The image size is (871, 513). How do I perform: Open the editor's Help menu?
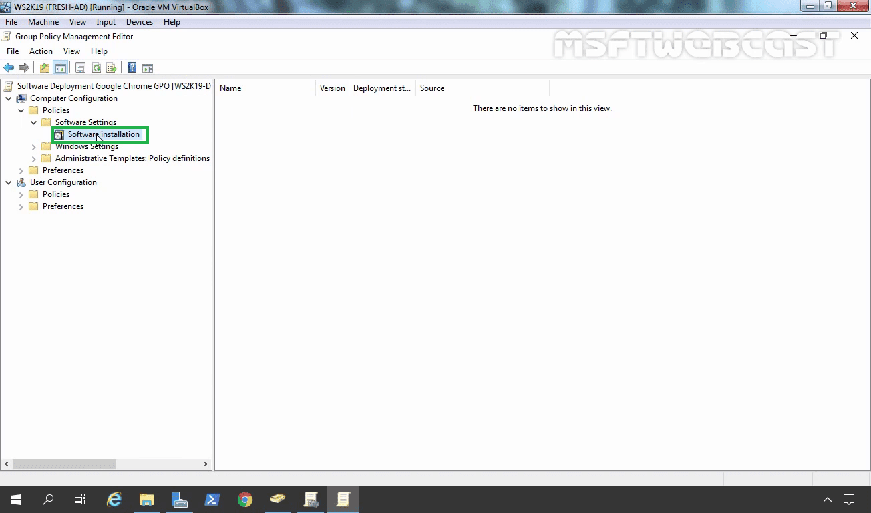coord(99,51)
